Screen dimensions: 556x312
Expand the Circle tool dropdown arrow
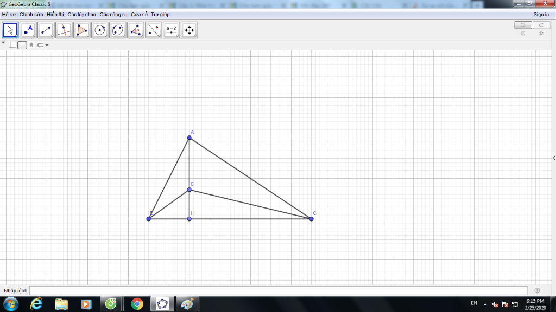[106, 36]
